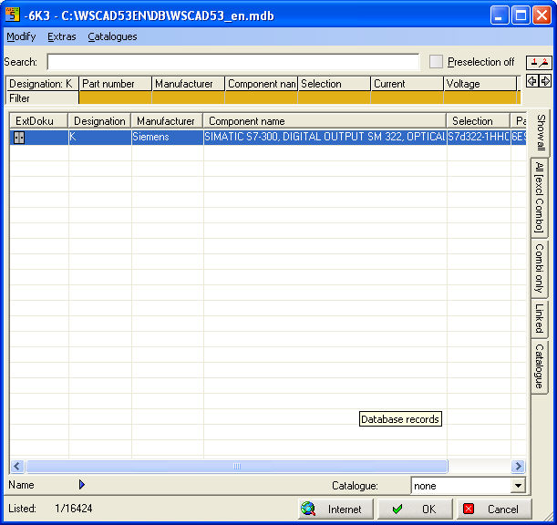Toggle the Preselection off checkbox
The width and height of the screenshot is (557, 525).
(x=436, y=62)
